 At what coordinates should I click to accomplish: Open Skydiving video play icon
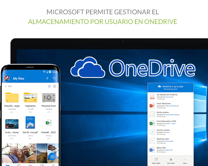152,141
